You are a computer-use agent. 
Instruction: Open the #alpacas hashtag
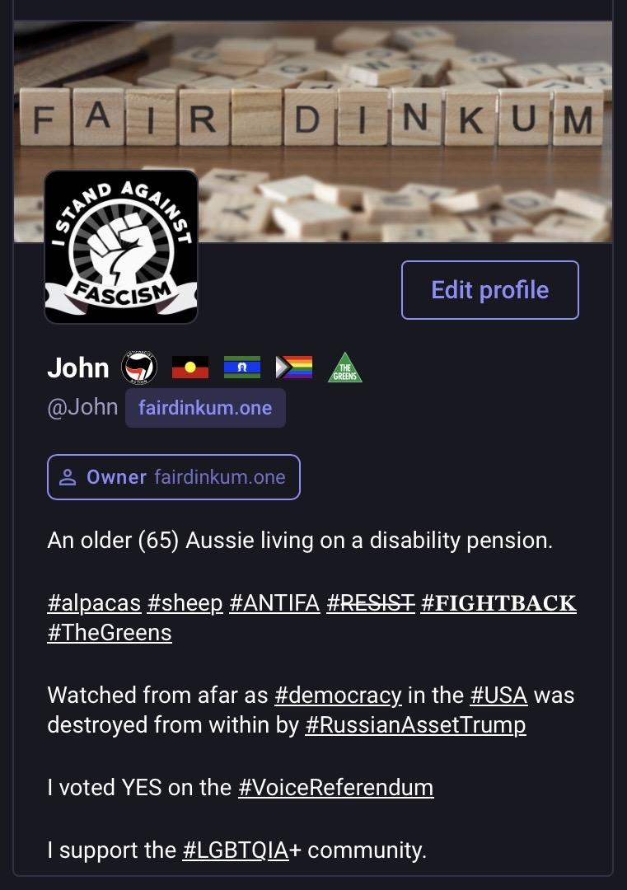(x=94, y=602)
